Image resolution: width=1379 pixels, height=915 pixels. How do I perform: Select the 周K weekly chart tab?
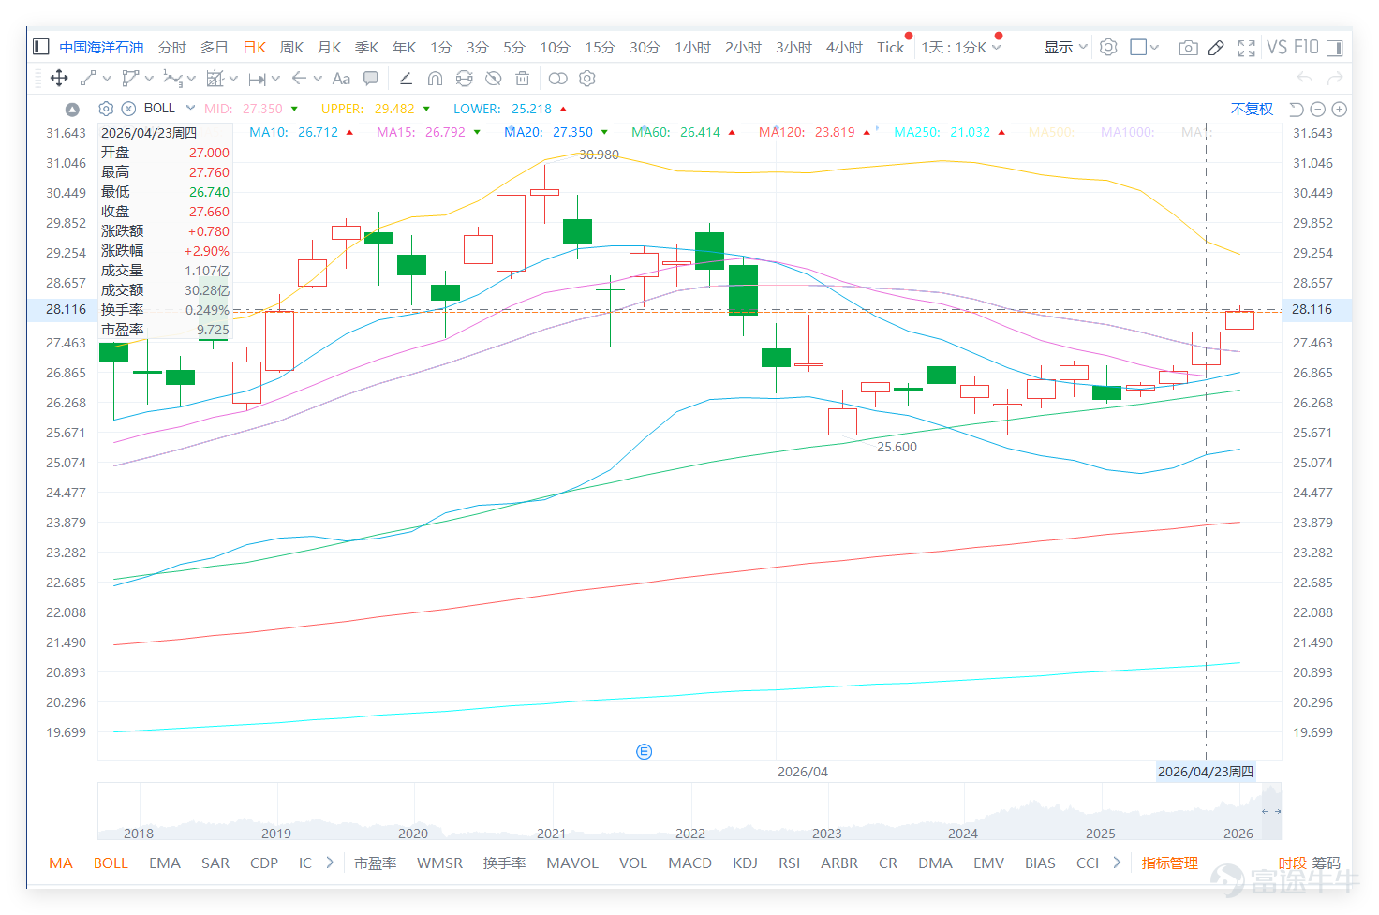(292, 47)
